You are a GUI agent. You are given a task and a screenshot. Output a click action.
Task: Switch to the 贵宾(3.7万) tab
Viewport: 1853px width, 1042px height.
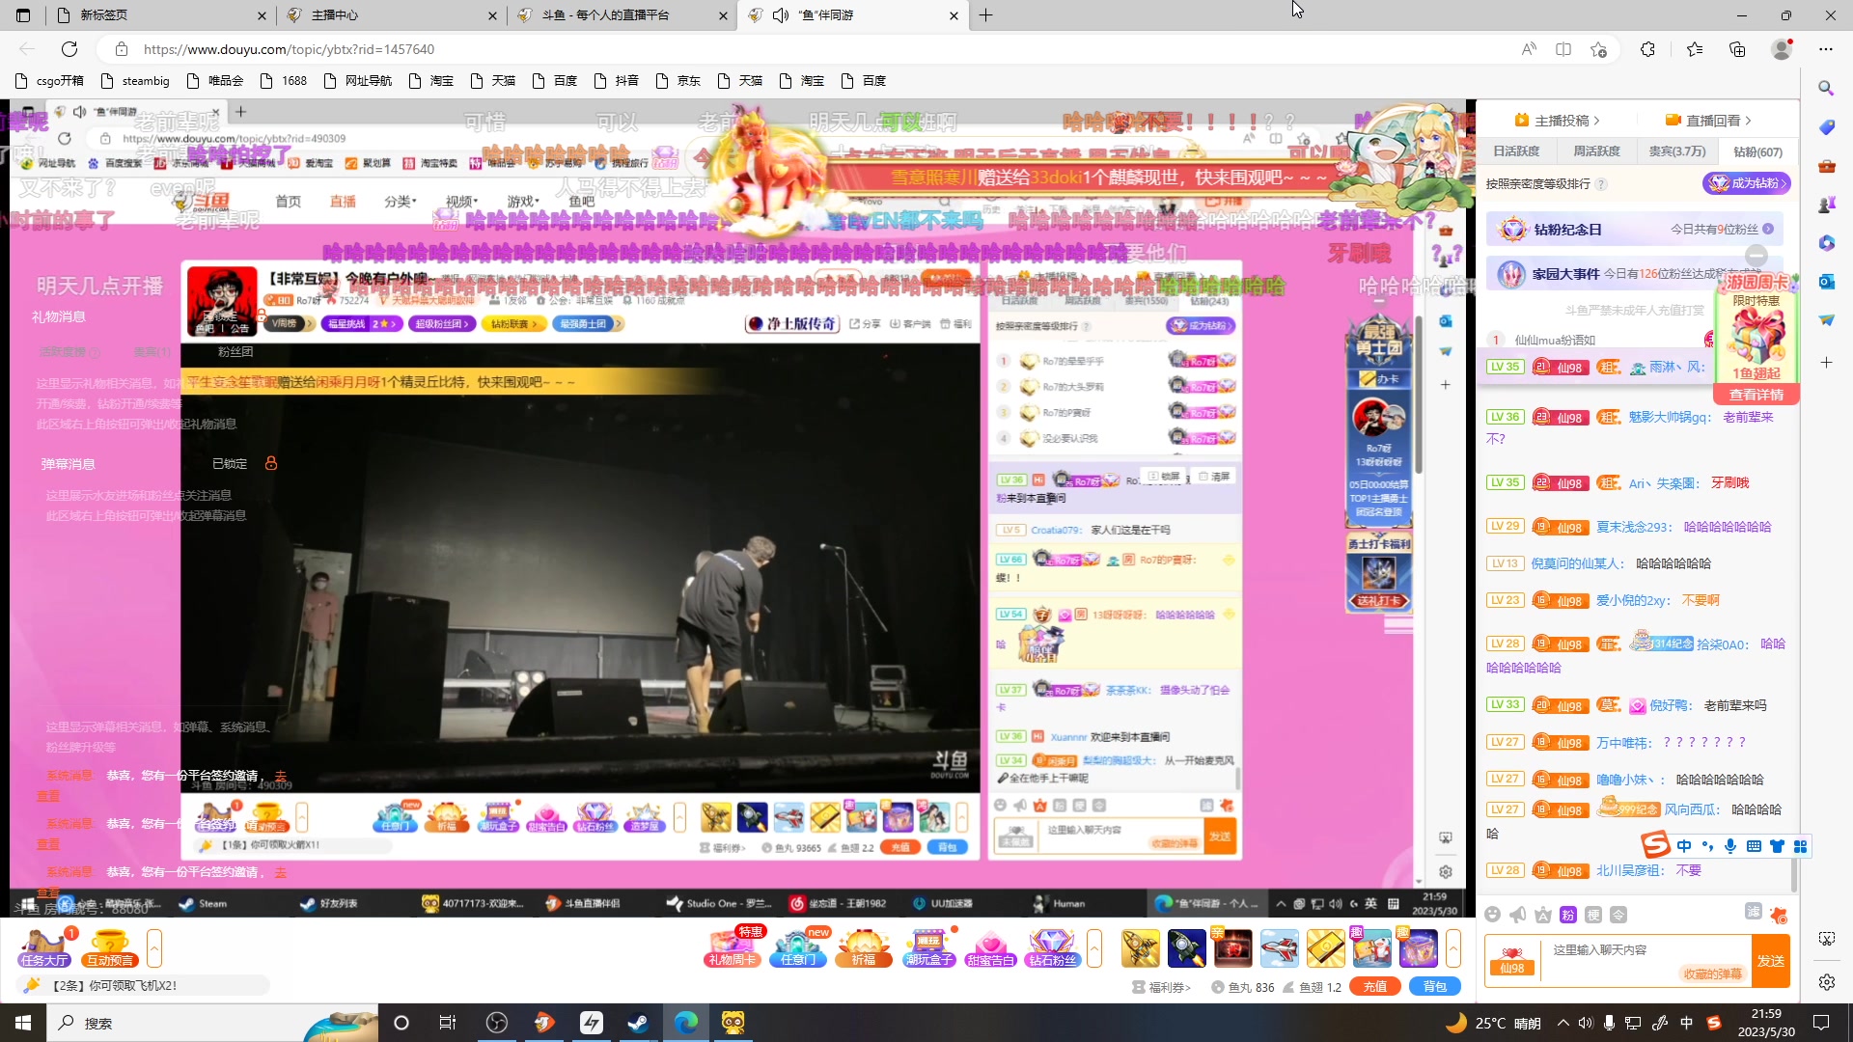[1677, 151]
